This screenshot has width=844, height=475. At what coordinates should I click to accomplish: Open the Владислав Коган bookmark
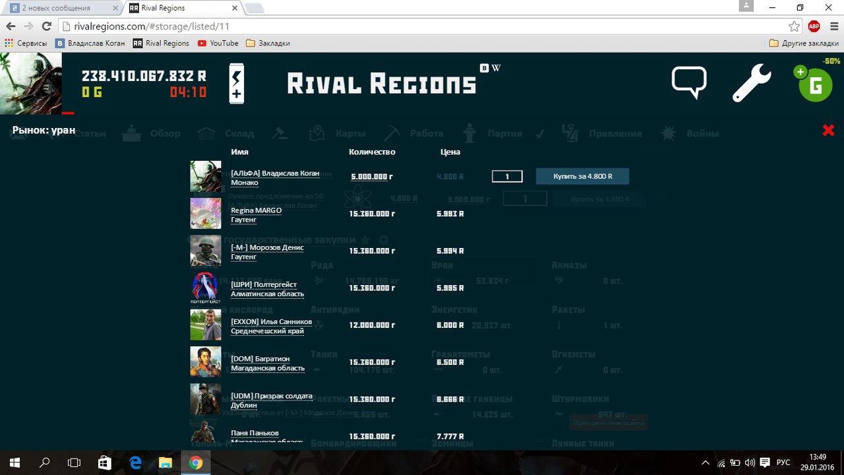(x=90, y=43)
